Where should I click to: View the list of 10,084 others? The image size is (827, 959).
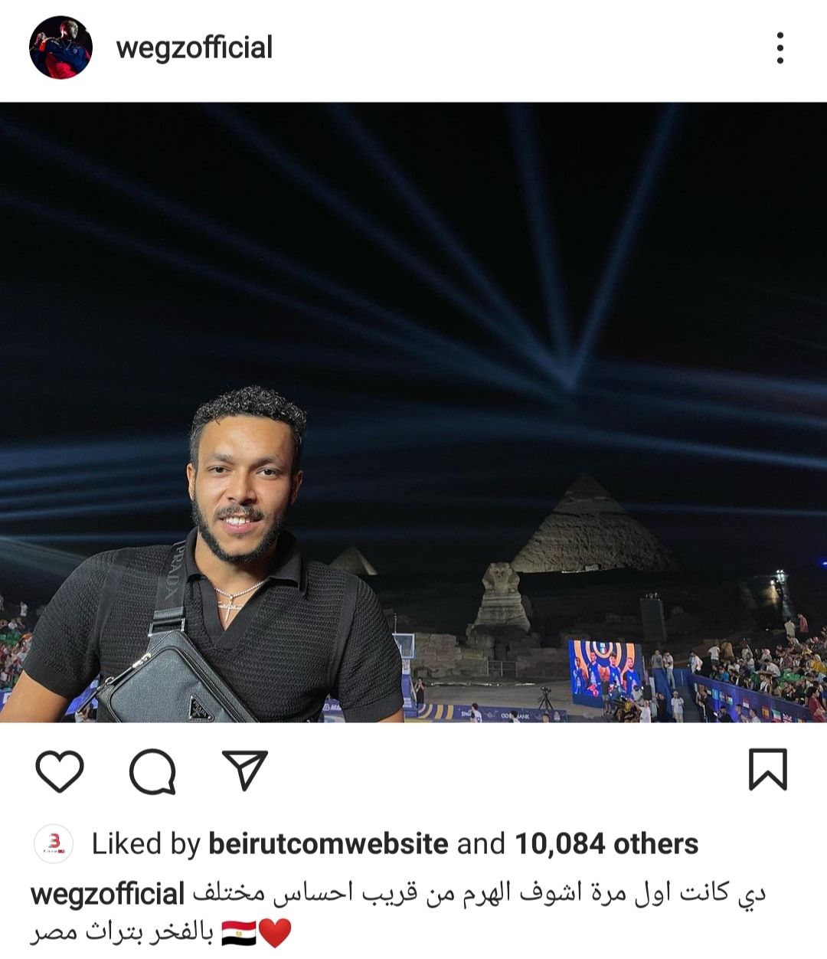(606, 844)
